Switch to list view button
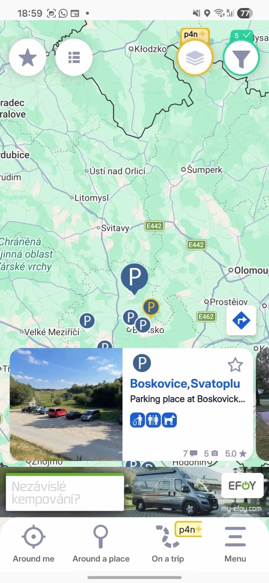This screenshot has width=269, height=583. 74,58
